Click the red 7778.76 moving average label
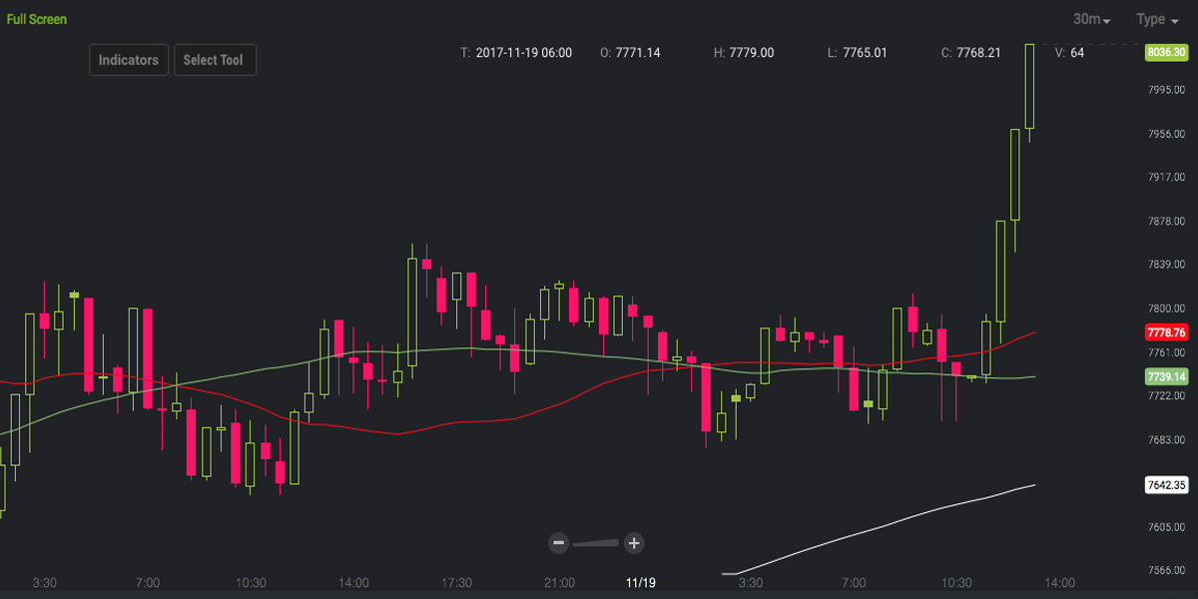Viewport: 1198px width, 599px height. [1166, 332]
